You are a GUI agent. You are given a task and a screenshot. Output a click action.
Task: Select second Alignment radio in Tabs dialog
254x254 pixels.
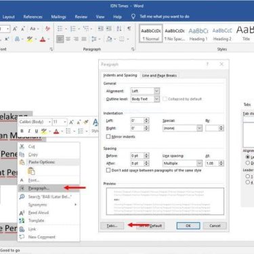248,163
